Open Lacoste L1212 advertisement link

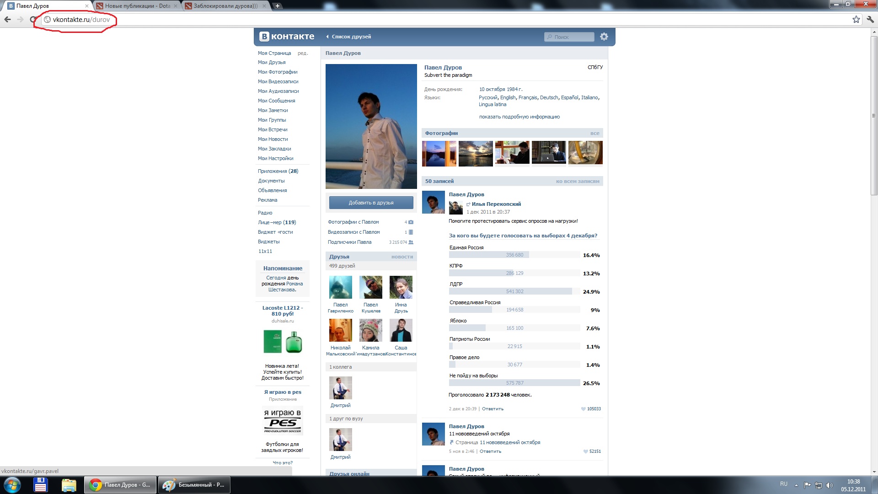click(x=283, y=311)
